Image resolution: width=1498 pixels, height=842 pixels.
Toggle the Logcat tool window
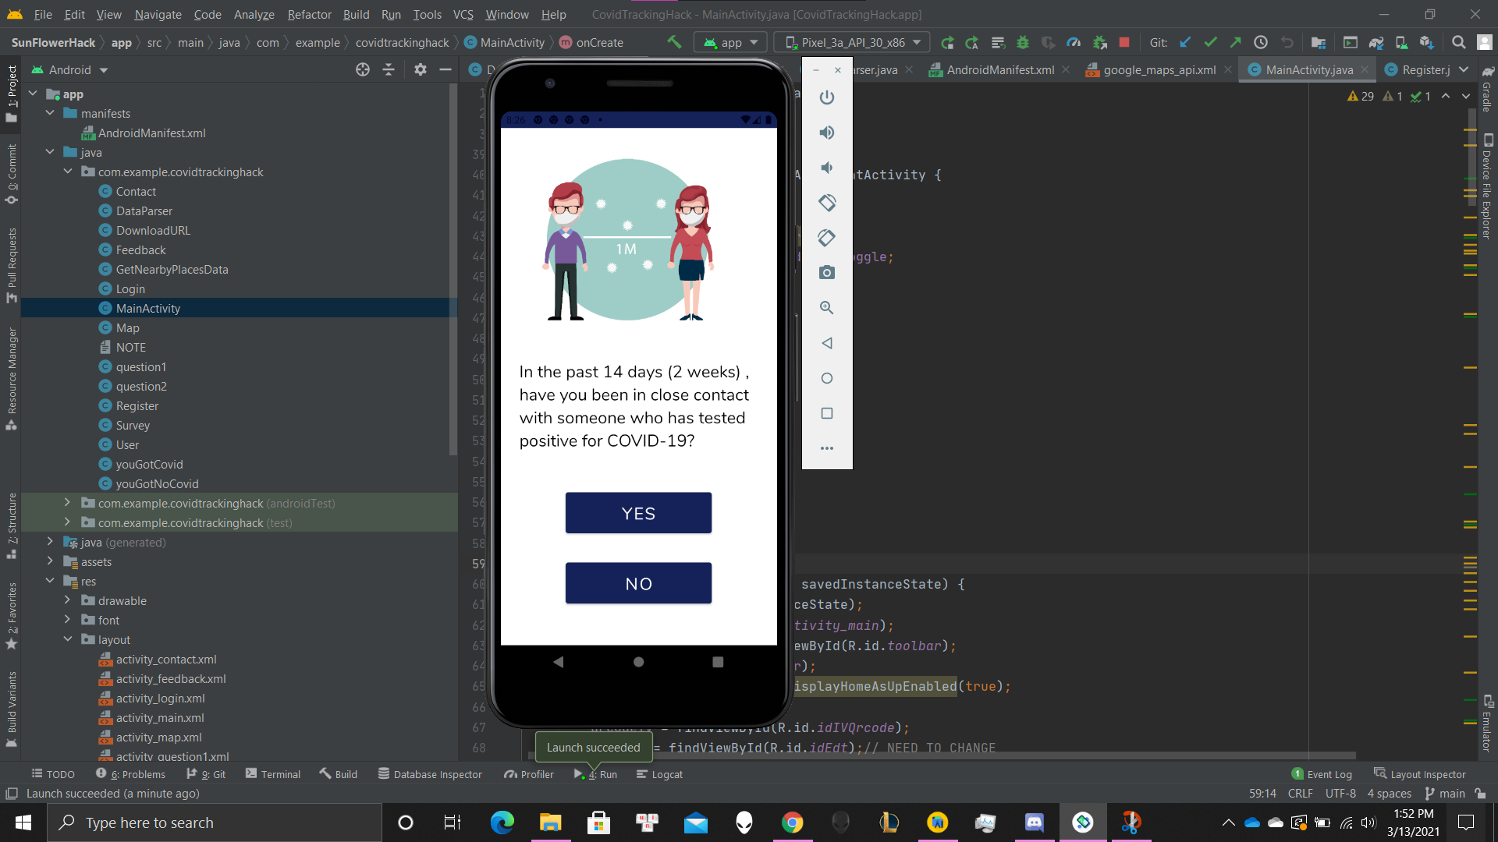point(659,774)
